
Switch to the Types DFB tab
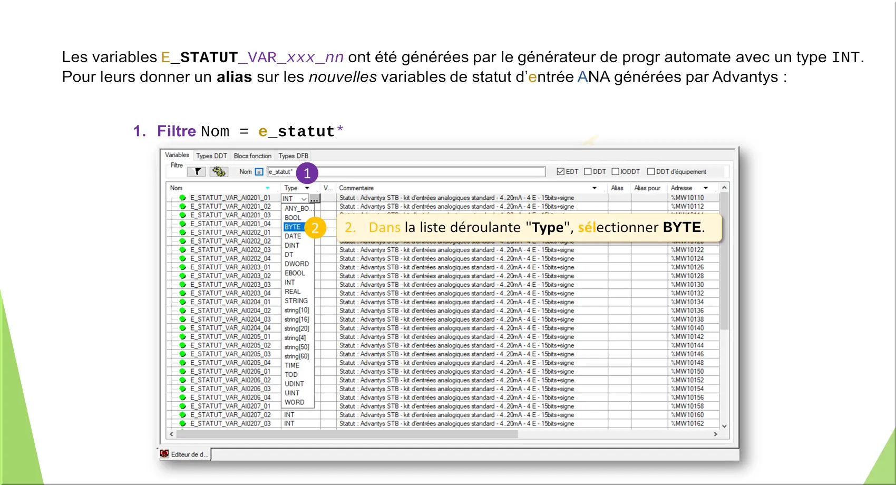(293, 156)
